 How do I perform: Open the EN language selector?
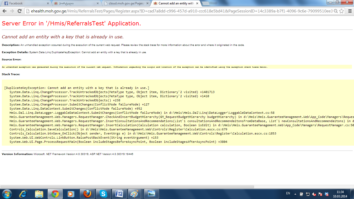click(x=288, y=193)
